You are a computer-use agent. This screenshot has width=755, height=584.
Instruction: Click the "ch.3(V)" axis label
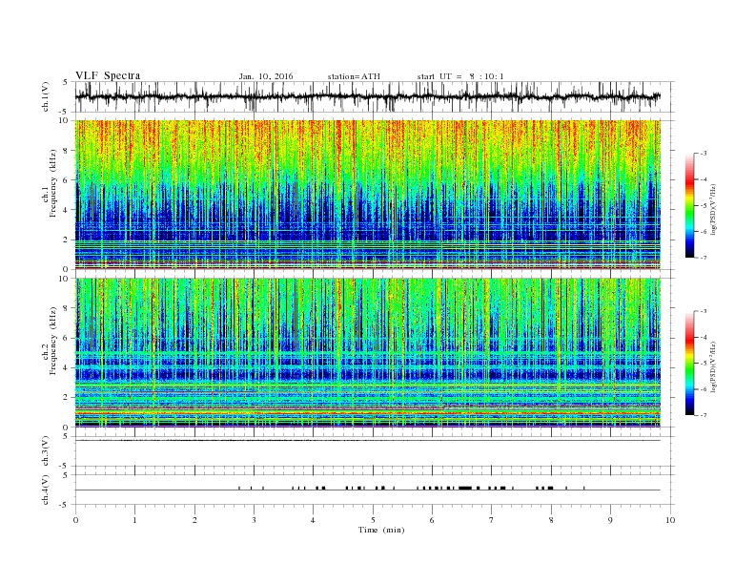click(46, 451)
